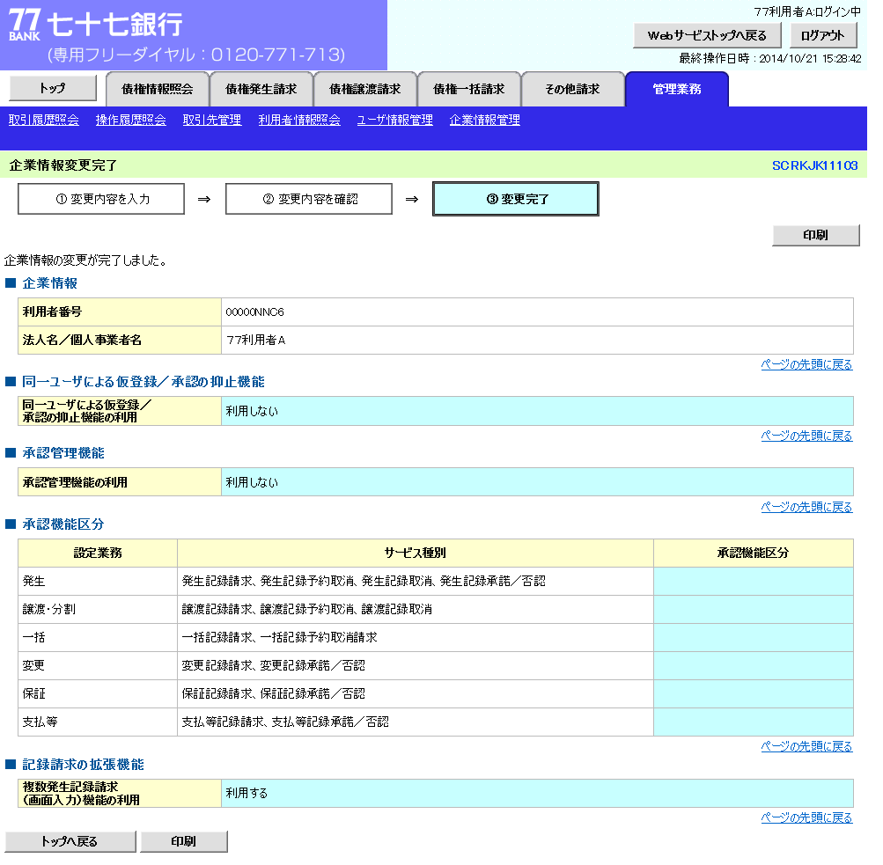883x865 pixels.
Task: Click ページの先頭に戻る below 承認管理機能 row
Action: [806, 507]
